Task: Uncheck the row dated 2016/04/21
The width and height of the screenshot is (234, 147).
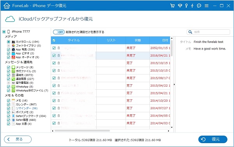Action: [54, 55]
